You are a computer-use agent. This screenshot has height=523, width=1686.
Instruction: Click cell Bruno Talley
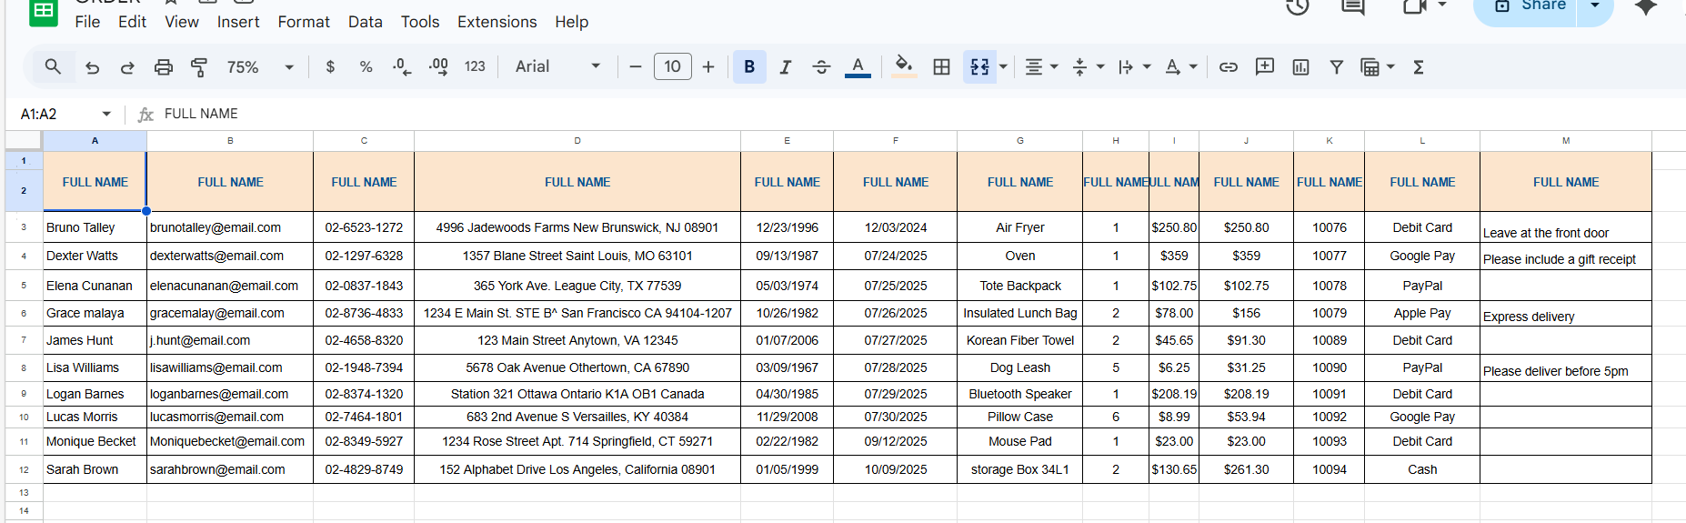pyautogui.click(x=95, y=227)
